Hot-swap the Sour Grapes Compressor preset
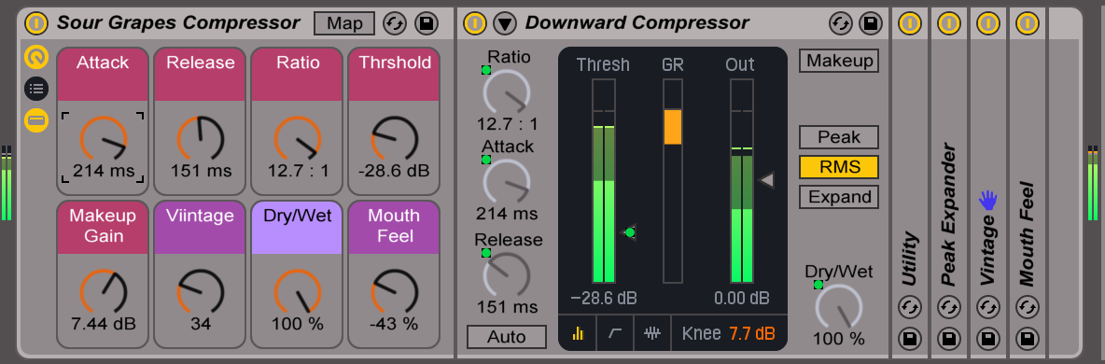 coord(395,23)
